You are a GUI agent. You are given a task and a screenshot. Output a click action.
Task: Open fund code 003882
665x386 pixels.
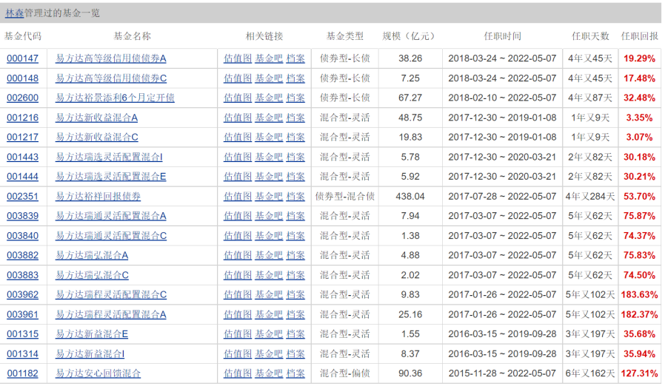click(x=22, y=256)
